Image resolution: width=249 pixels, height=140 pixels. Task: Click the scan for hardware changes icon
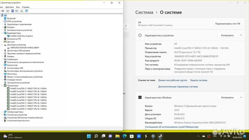(27, 11)
